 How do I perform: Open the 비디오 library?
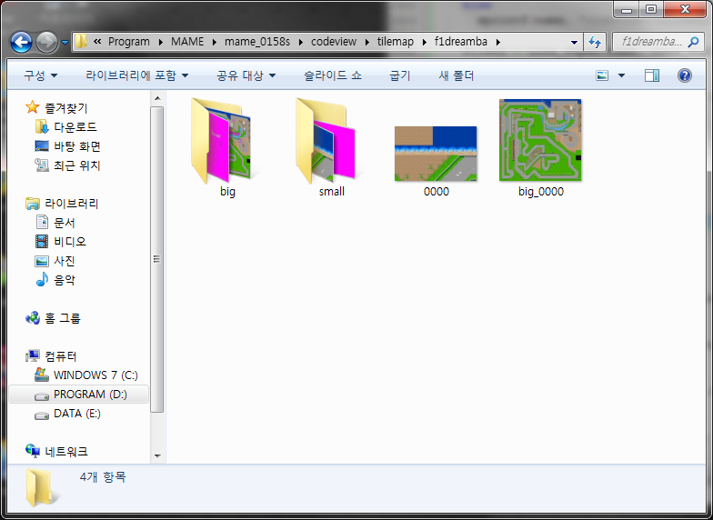(x=69, y=242)
